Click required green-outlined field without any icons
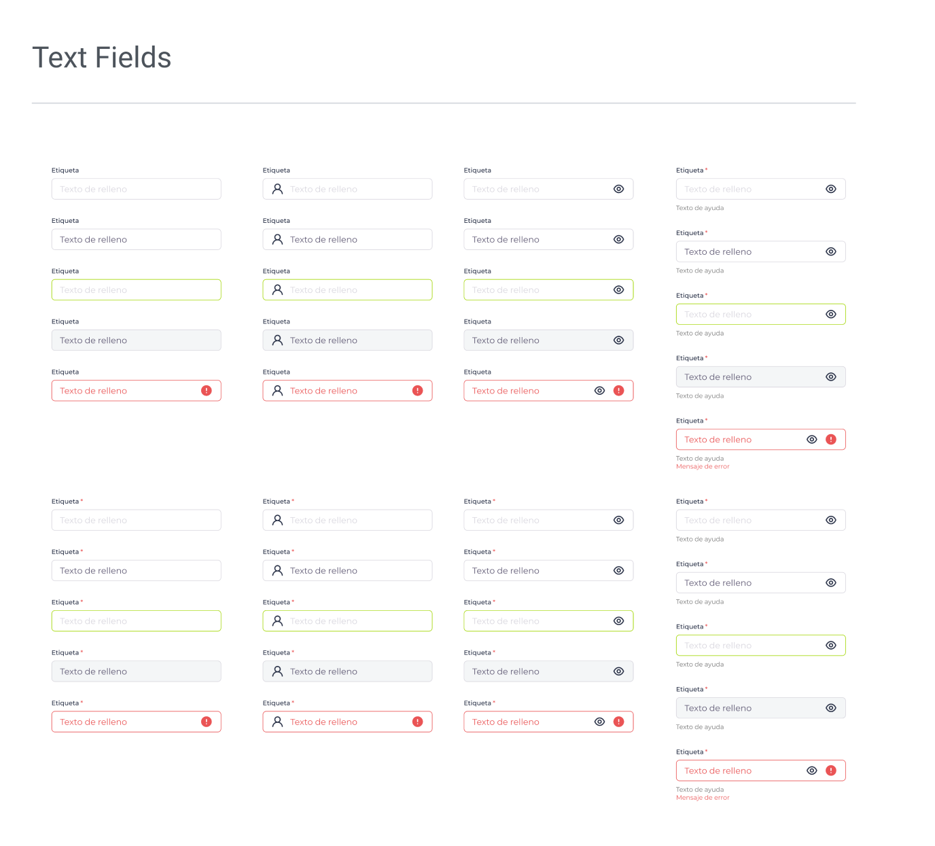The image size is (935, 846). (136, 621)
